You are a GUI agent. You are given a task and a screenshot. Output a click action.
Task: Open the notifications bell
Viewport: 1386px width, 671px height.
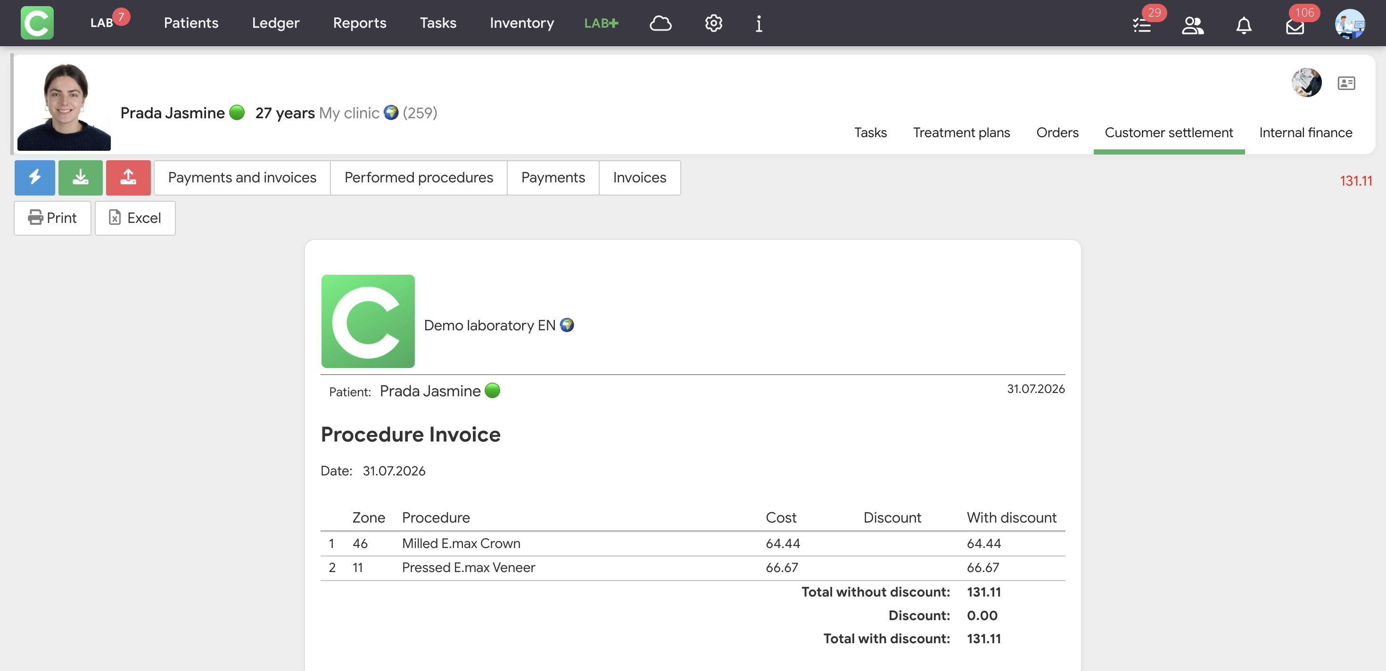click(1244, 25)
